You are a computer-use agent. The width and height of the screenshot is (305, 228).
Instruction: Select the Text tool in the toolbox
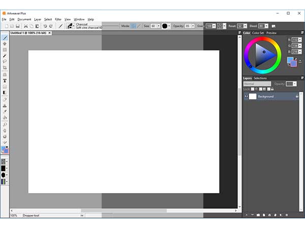(5, 81)
